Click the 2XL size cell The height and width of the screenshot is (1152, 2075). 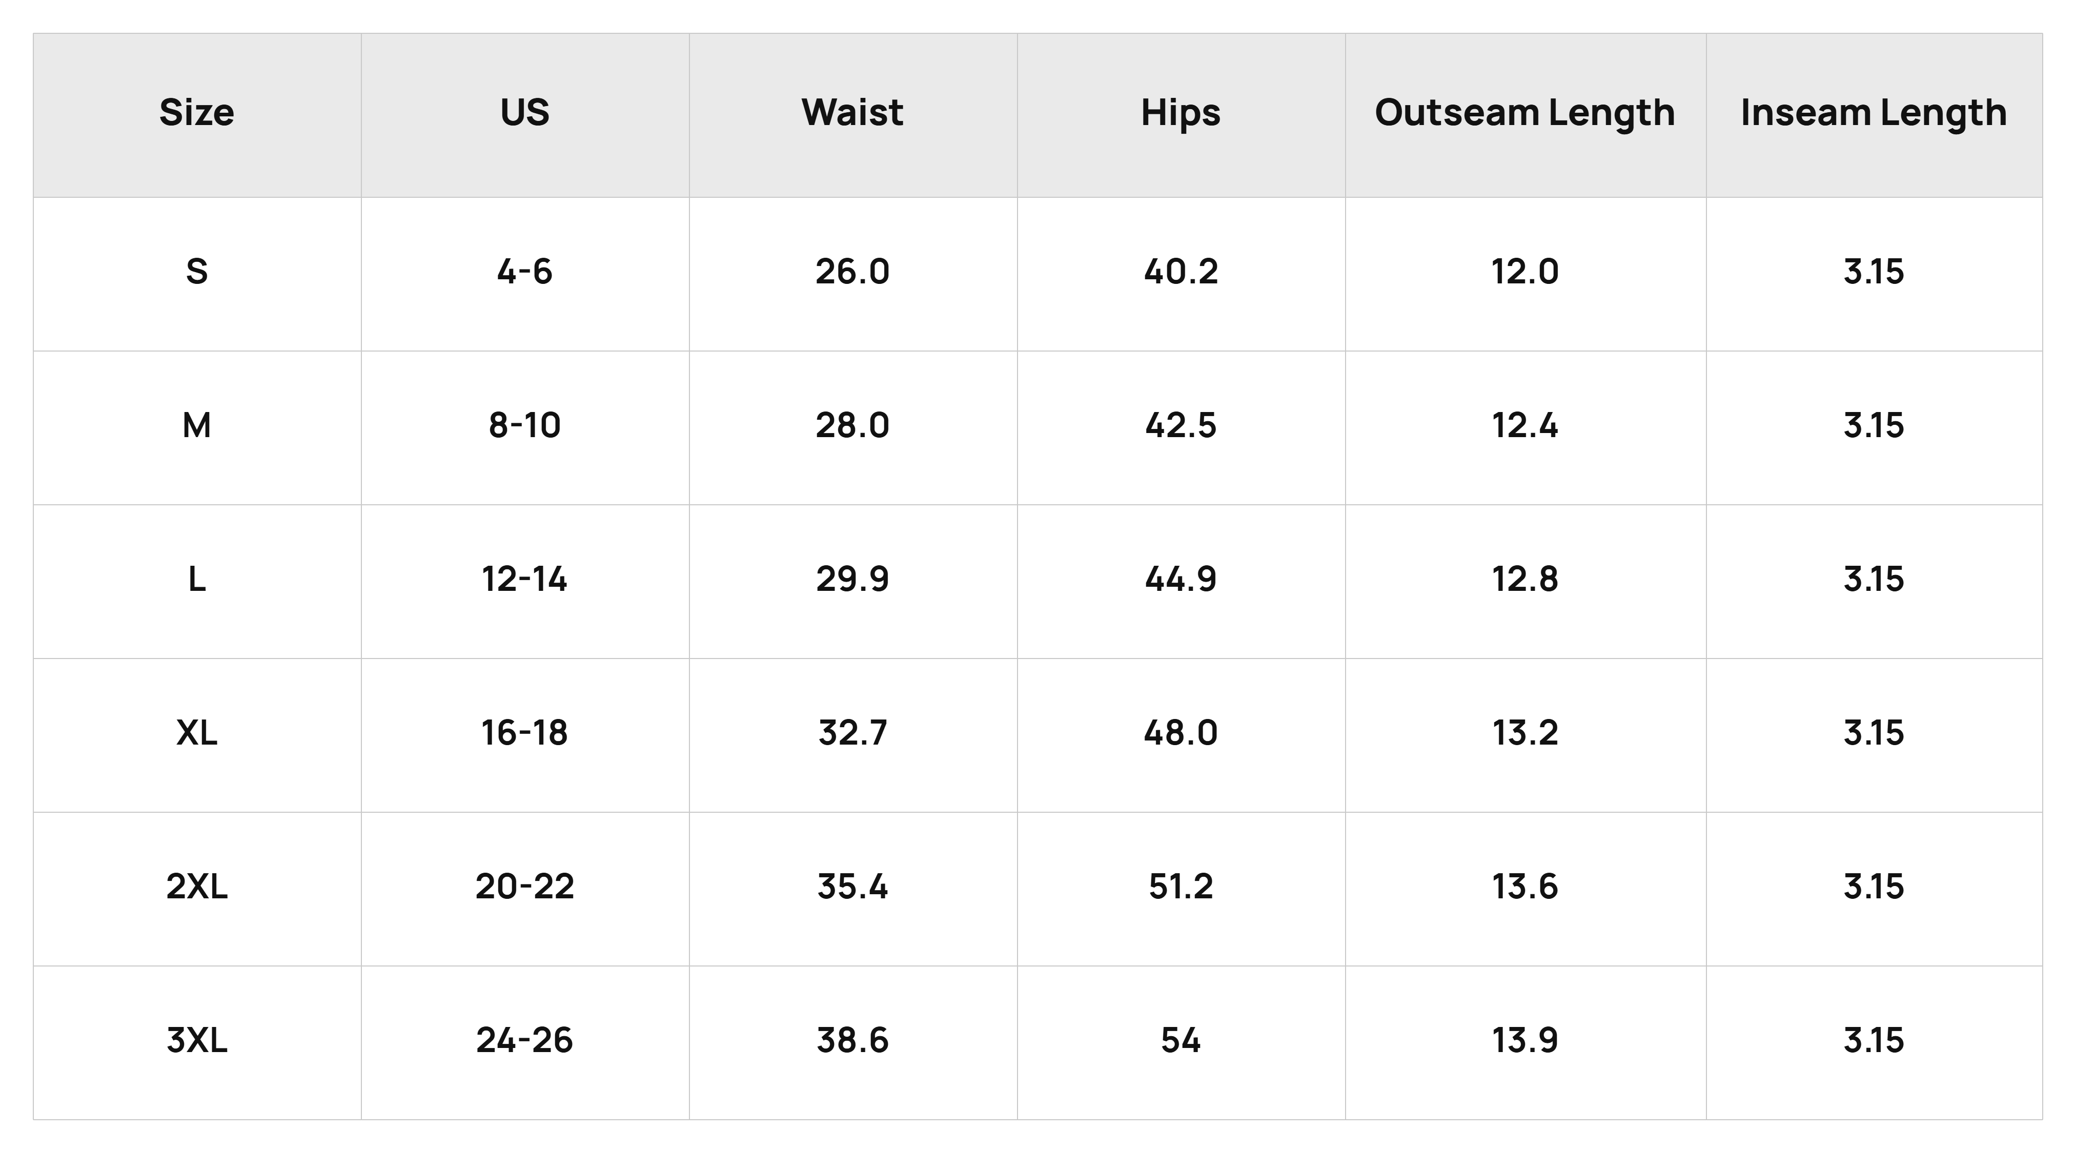coord(196,887)
